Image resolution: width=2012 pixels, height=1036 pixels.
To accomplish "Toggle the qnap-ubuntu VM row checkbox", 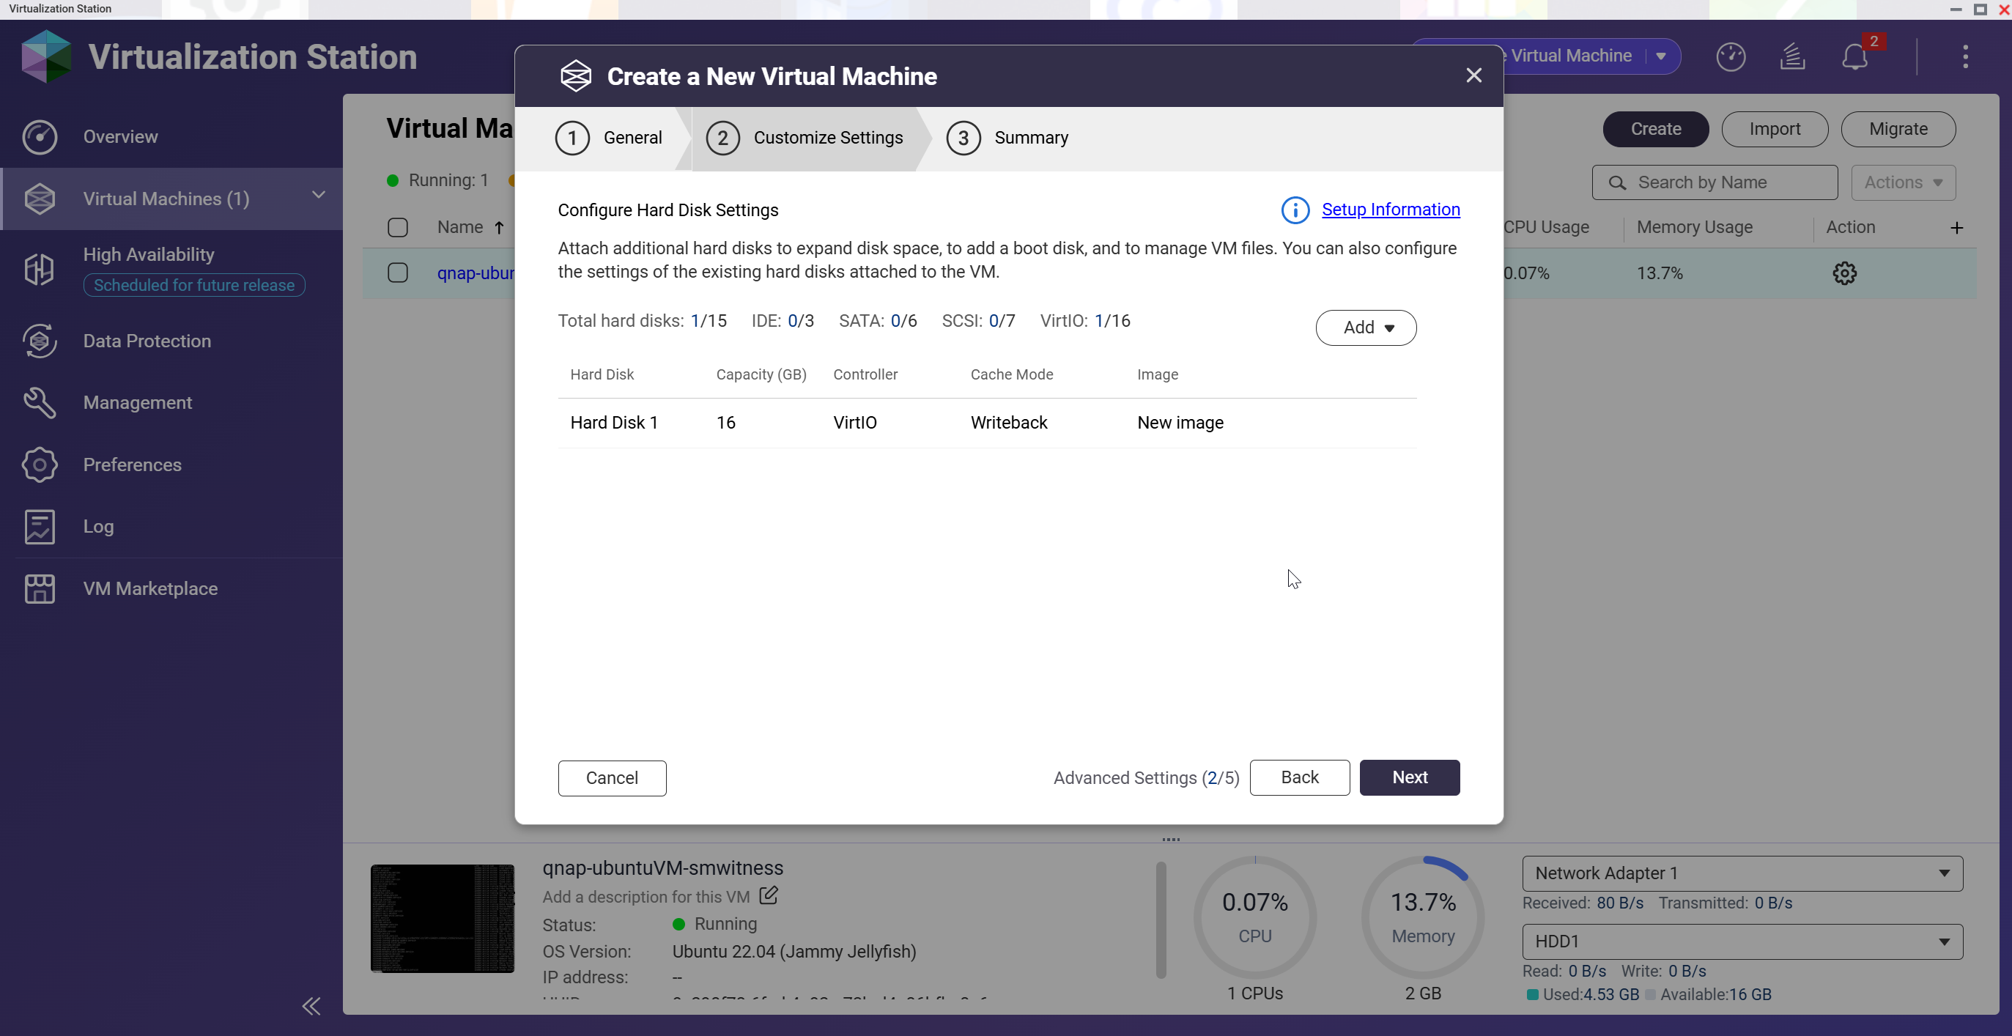I will pos(398,273).
